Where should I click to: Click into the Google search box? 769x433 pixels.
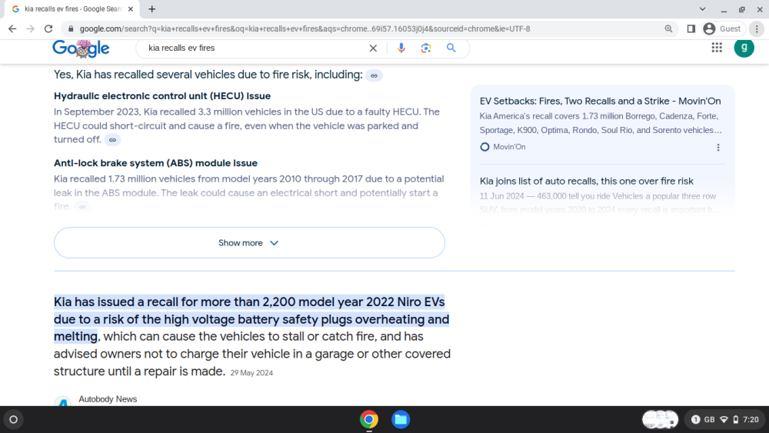pos(255,48)
